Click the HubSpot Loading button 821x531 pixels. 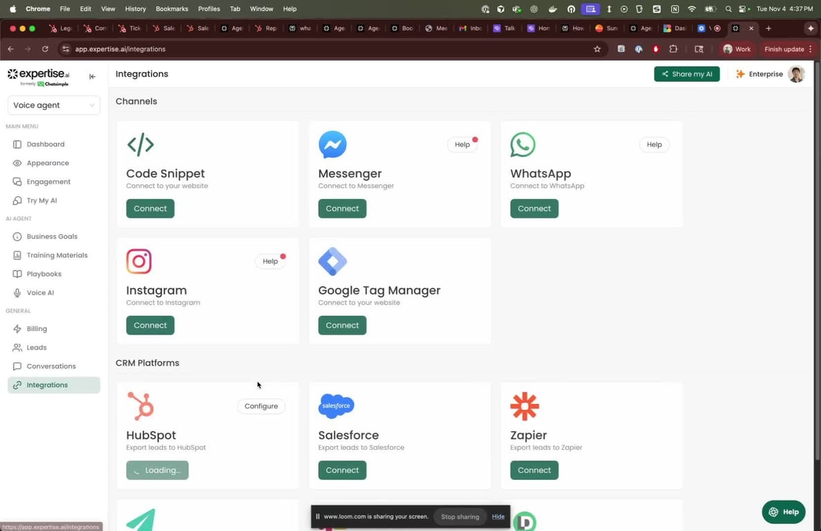pyautogui.click(x=157, y=470)
